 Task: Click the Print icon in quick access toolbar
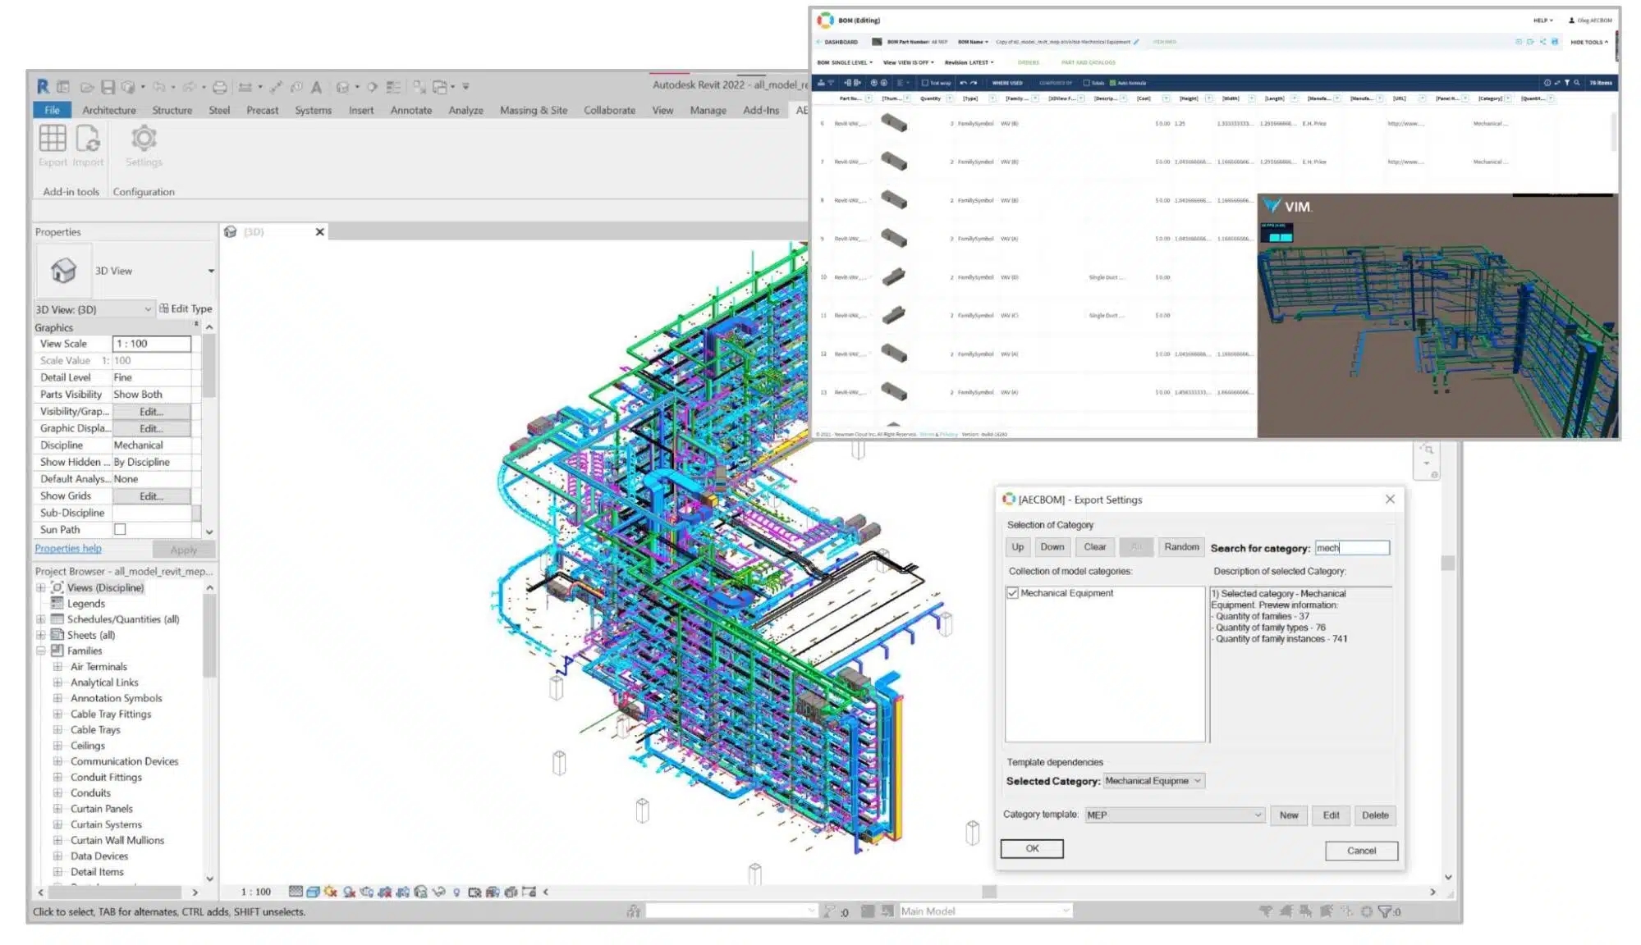(x=220, y=86)
